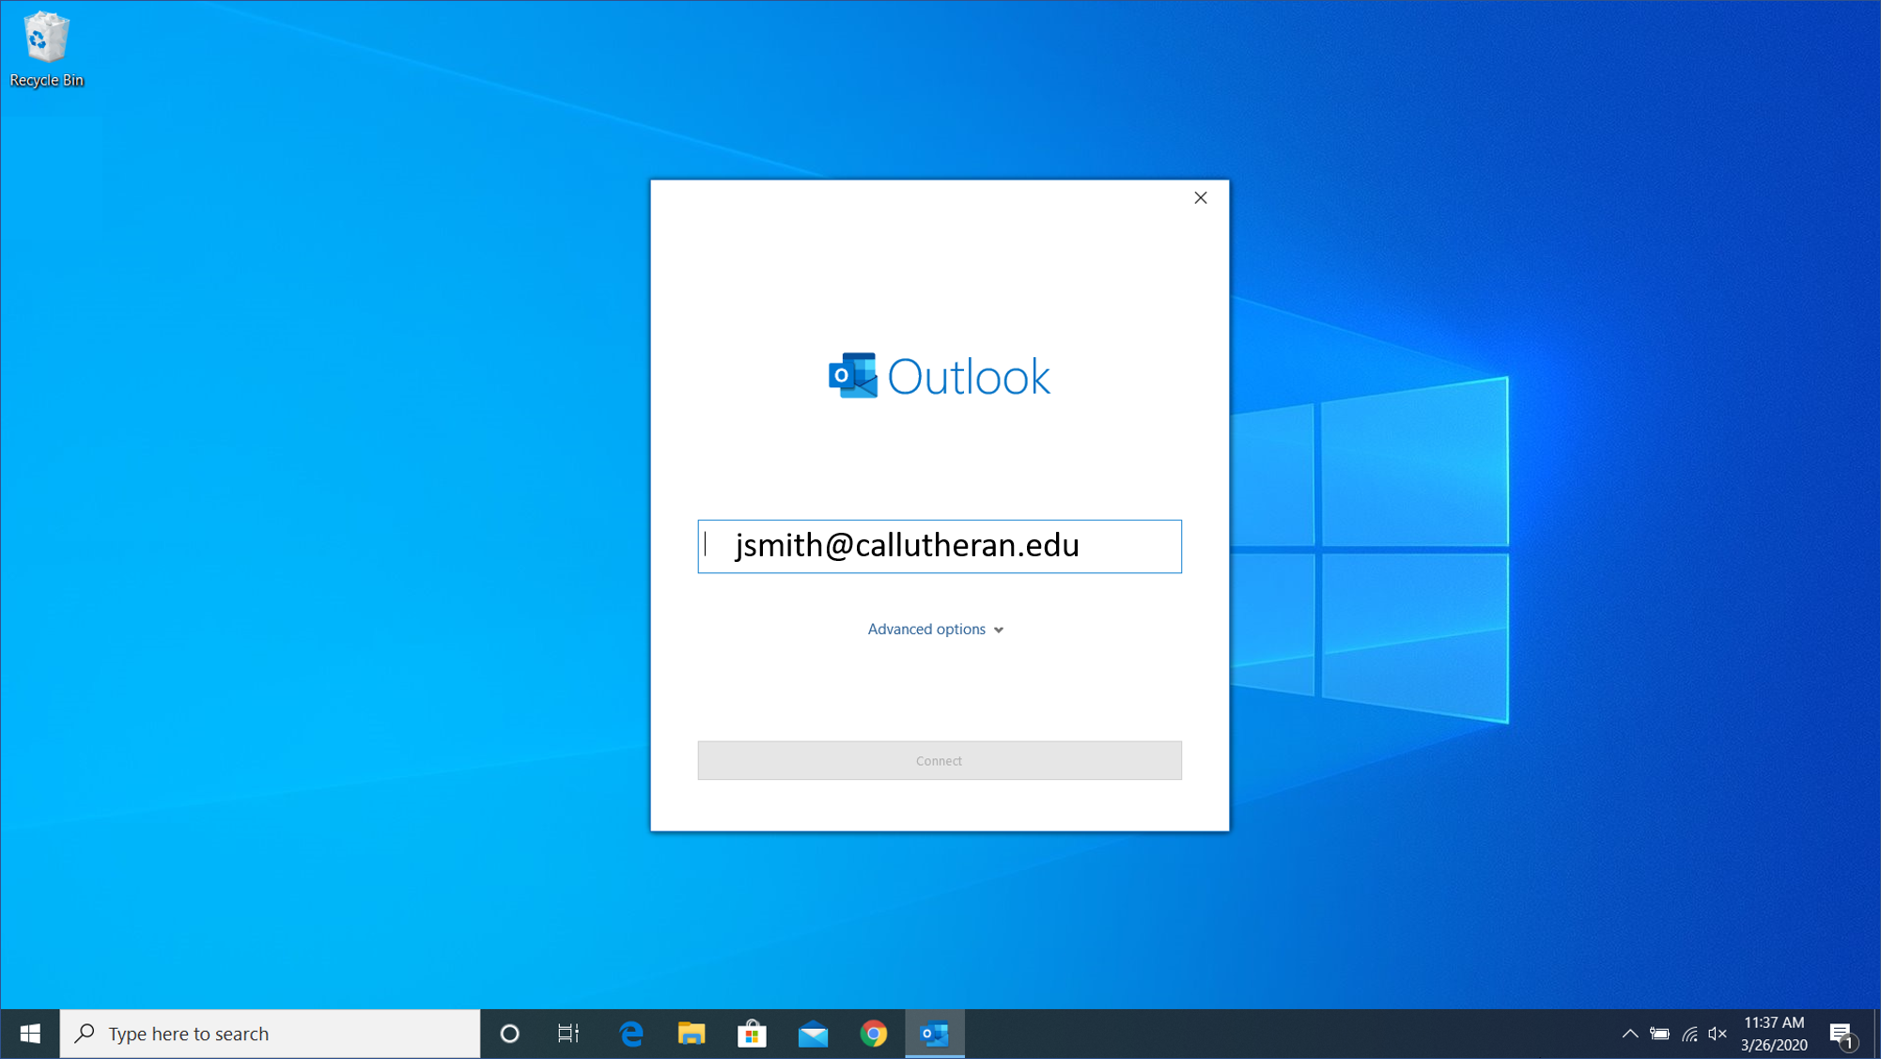This screenshot has width=1881, height=1059.
Task: Open Microsoft Store from taskbar
Action: pos(752,1034)
